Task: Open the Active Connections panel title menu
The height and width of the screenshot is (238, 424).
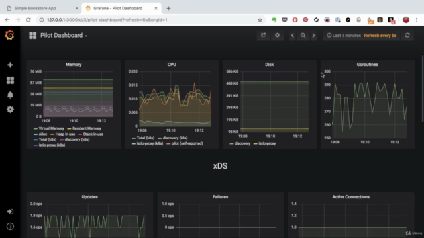Action: pyautogui.click(x=350, y=197)
